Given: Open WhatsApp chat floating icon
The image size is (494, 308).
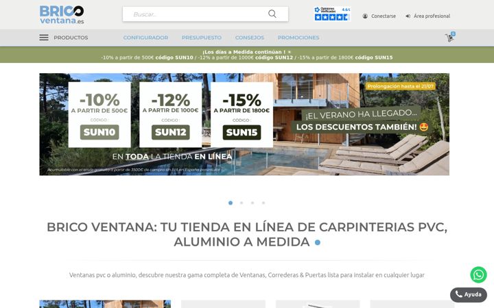Looking at the screenshot, I should [x=478, y=274].
